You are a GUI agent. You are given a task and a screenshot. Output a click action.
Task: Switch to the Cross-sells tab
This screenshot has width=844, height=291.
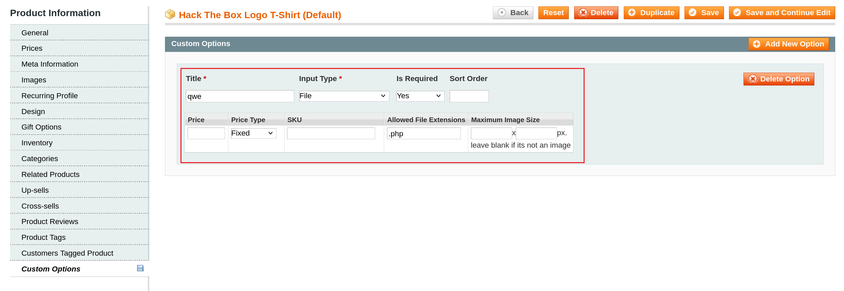[x=79, y=206]
